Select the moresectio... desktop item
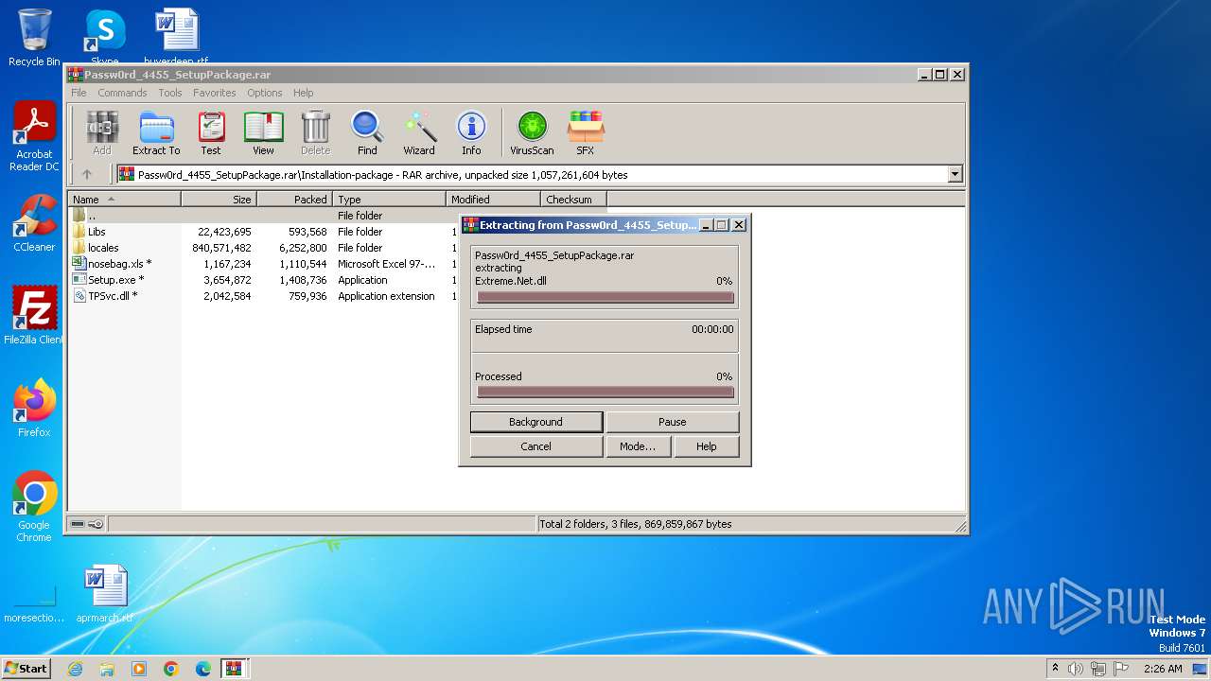The width and height of the screenshot is (1211, 681). [34, 603]
